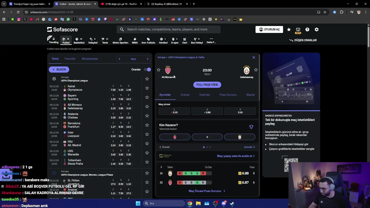Open Chrome from the Windows taskbar
Viewport: 370px width, 208px height.
(x=190, y=203)
